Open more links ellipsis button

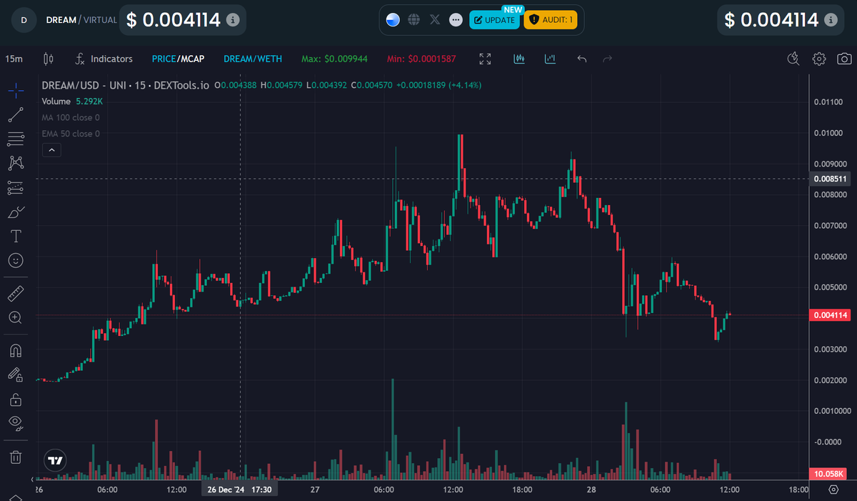click(x=456, y=20)
